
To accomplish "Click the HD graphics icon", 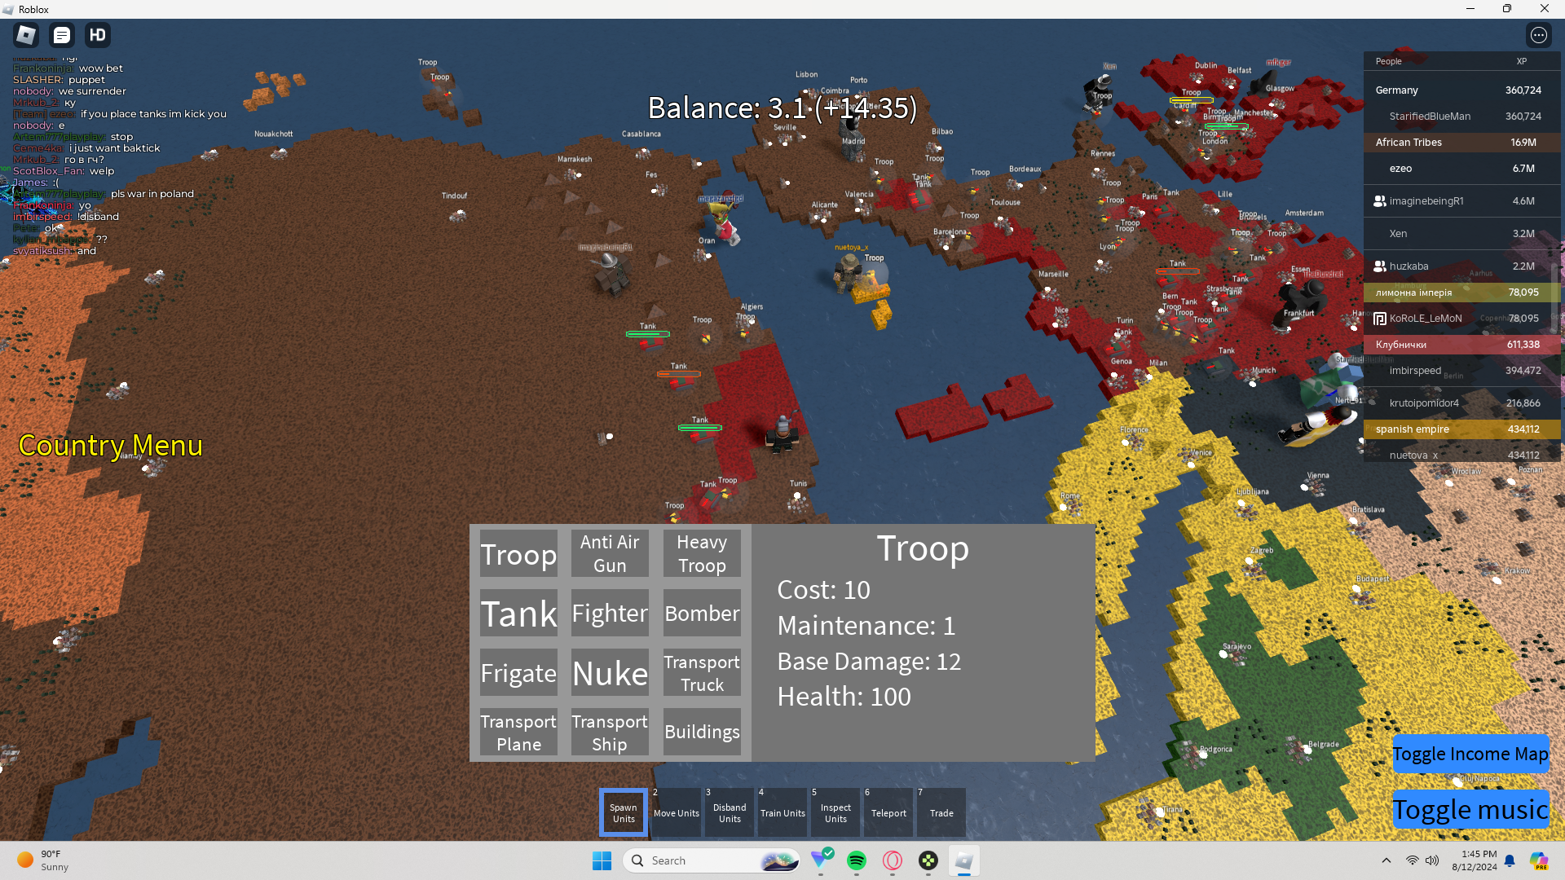I will point(98,35).
